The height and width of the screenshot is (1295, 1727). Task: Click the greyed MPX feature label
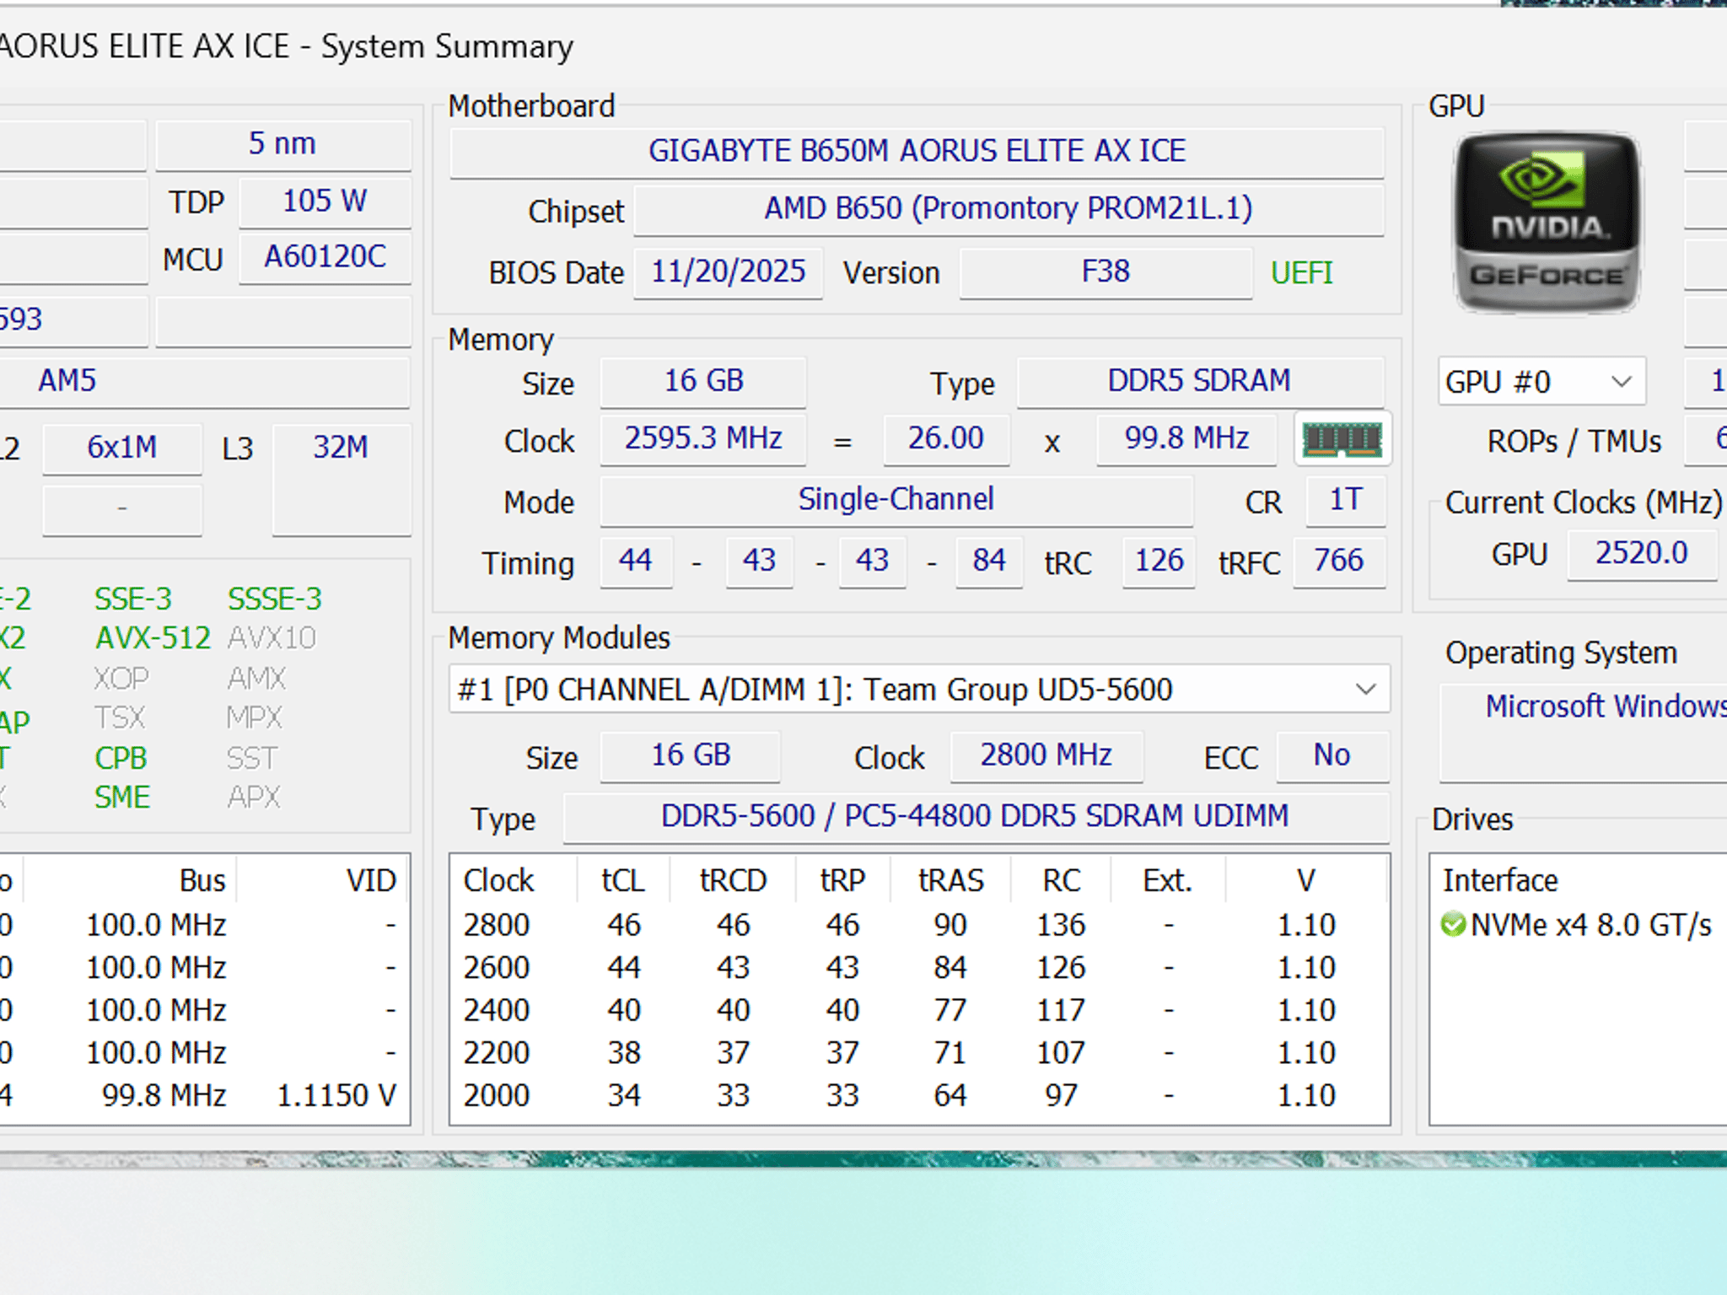click(255, 718)
